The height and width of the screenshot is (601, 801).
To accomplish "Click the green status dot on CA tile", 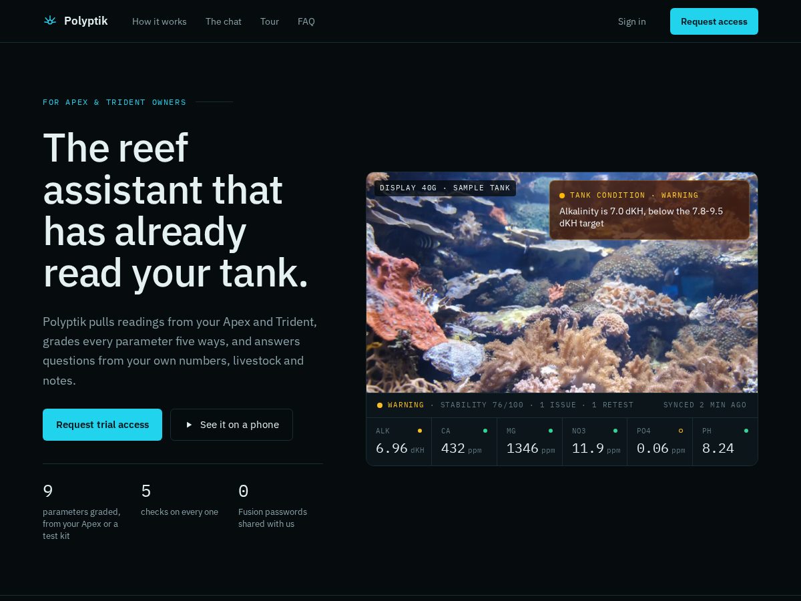I will click(x=485, y=431).
